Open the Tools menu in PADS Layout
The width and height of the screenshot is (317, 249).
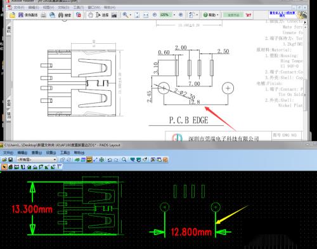coord(65,152)
